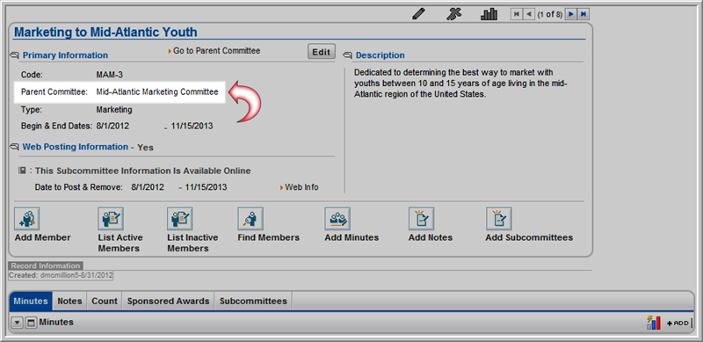Click the chart icon in Minutes bar
This screenshot has width=703, height=342.
point(654,323)
